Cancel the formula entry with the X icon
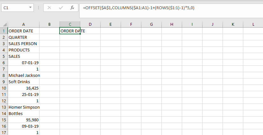This screenshot has height=135, width=263. tap(49, 8)
